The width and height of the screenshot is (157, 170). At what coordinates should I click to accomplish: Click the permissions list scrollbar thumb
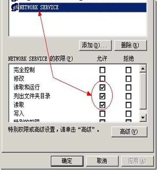[143, 91]
